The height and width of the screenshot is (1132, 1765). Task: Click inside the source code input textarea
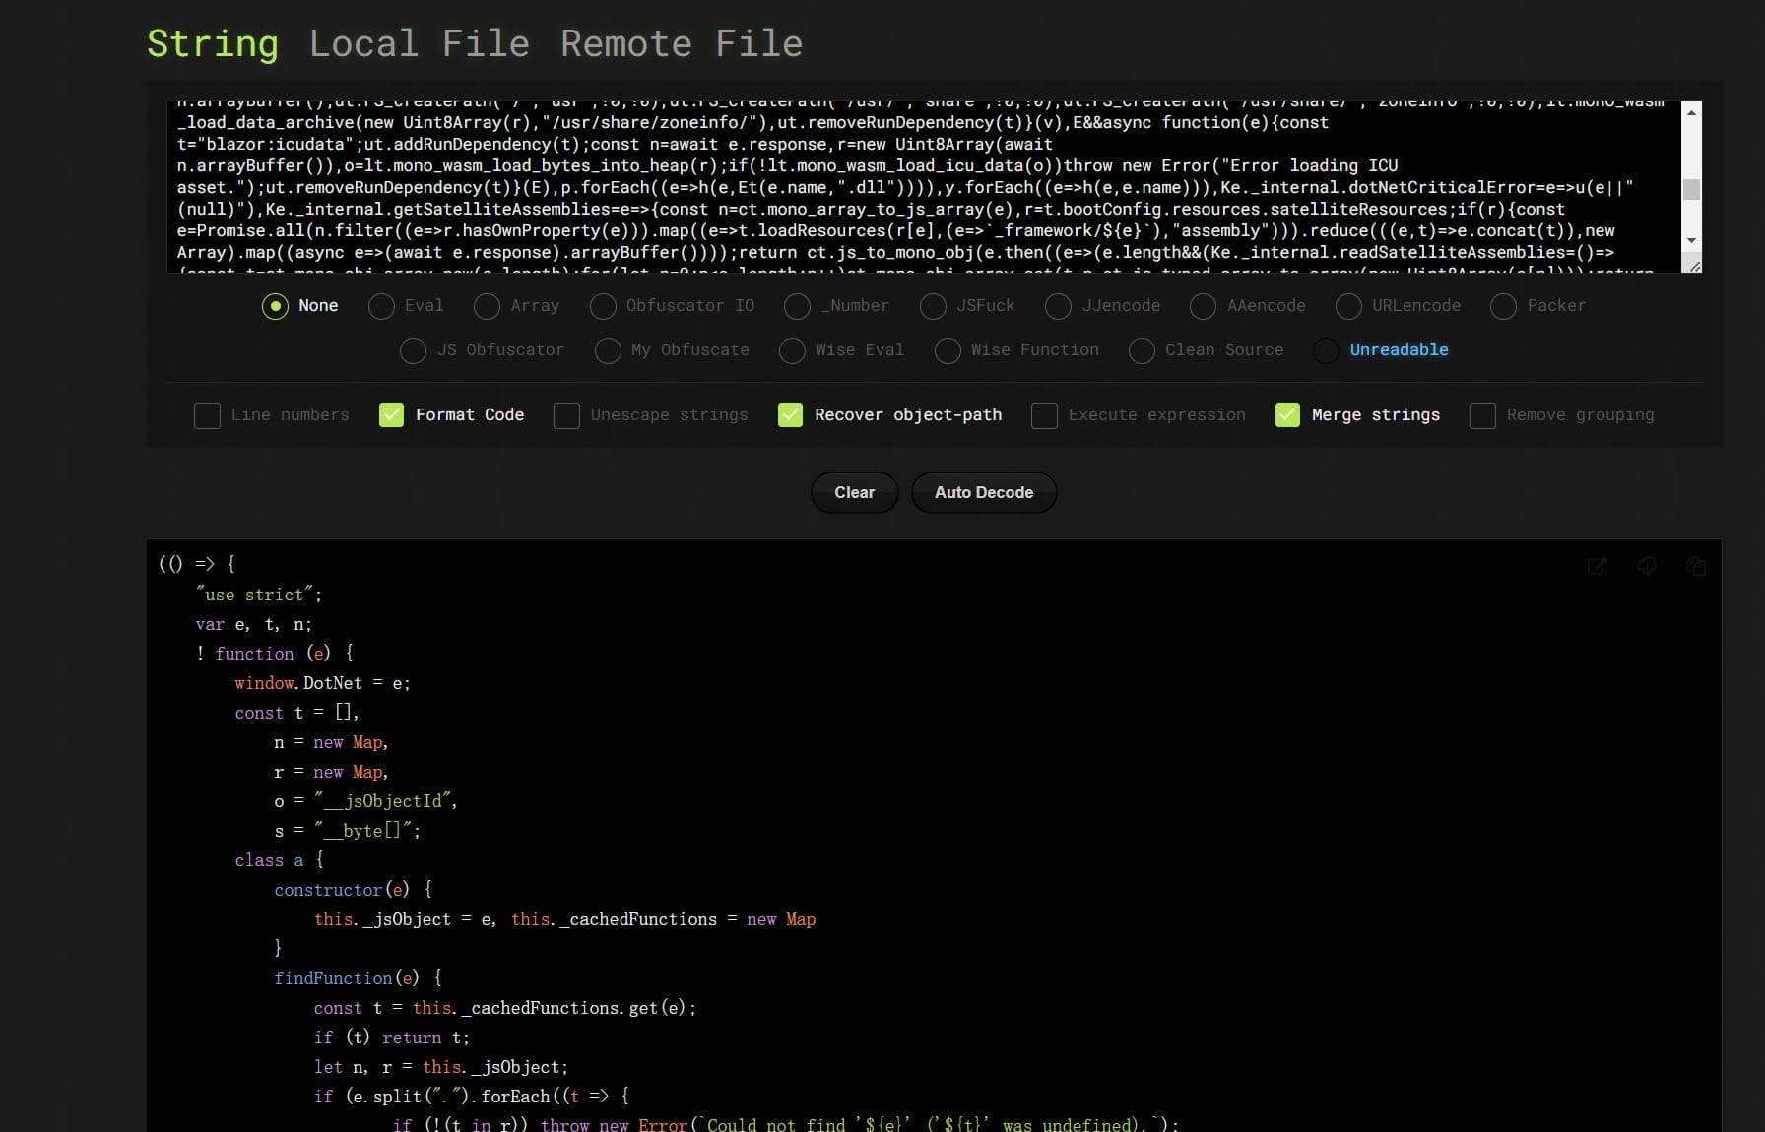(926, 187)
